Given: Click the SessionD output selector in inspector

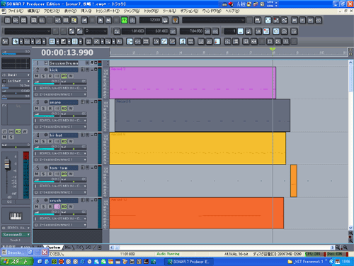Looking at the screenshot, I should (x=16, y=235).
